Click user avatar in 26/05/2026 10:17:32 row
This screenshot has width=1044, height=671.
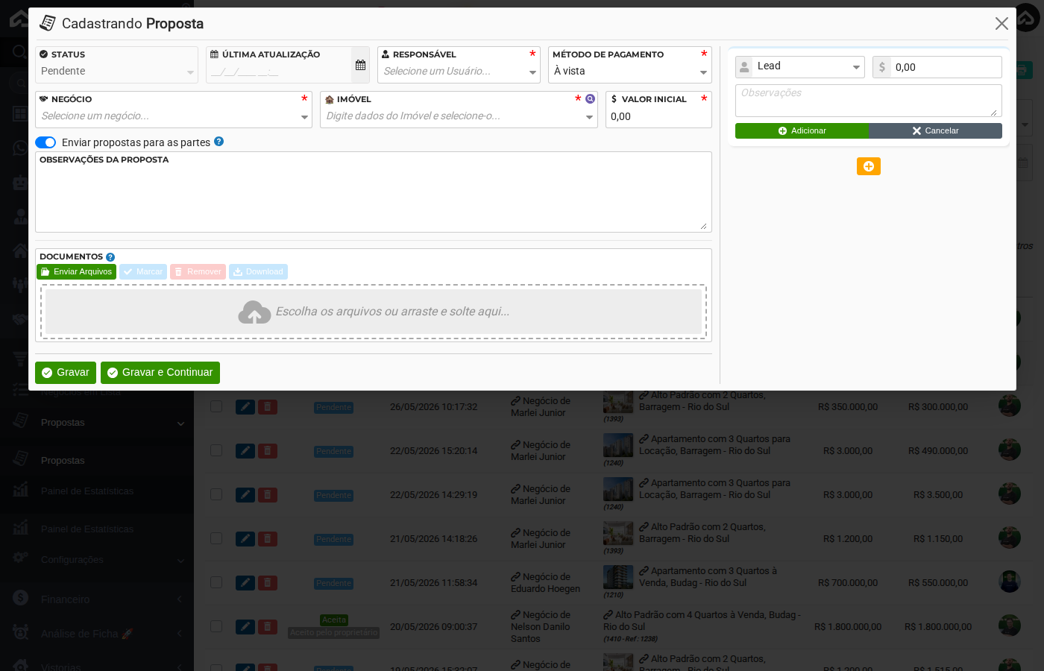click(x=1010, y=406)
